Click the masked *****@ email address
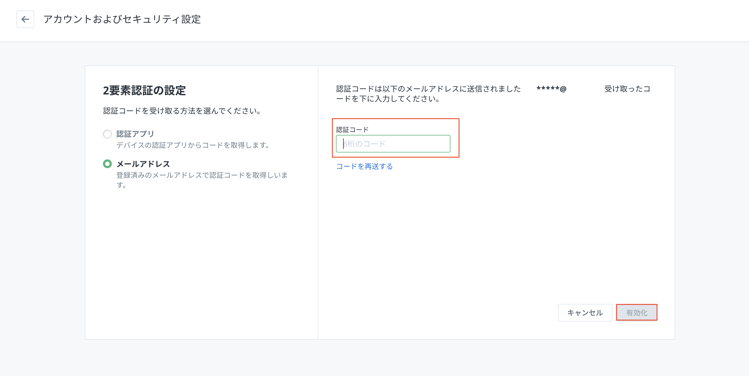The height and width of the screenshot is (376, 749). tap(551, 89)
